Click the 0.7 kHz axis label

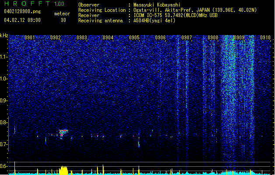pyautogui.click(x=4, y=144)
